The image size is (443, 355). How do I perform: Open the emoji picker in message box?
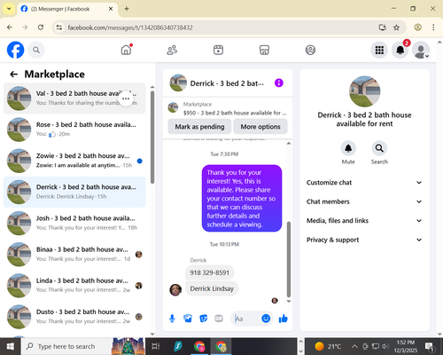pos(266,319)
